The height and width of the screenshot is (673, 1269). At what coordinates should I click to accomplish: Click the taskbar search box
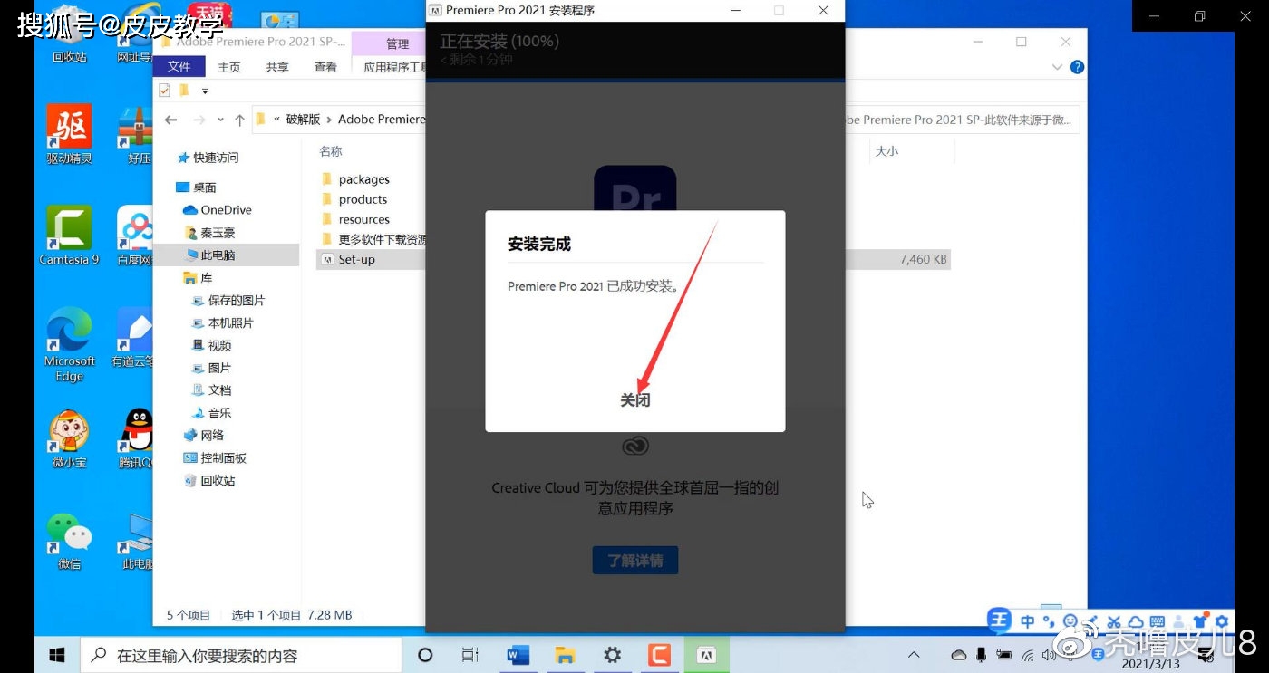(x=241, y=655)
